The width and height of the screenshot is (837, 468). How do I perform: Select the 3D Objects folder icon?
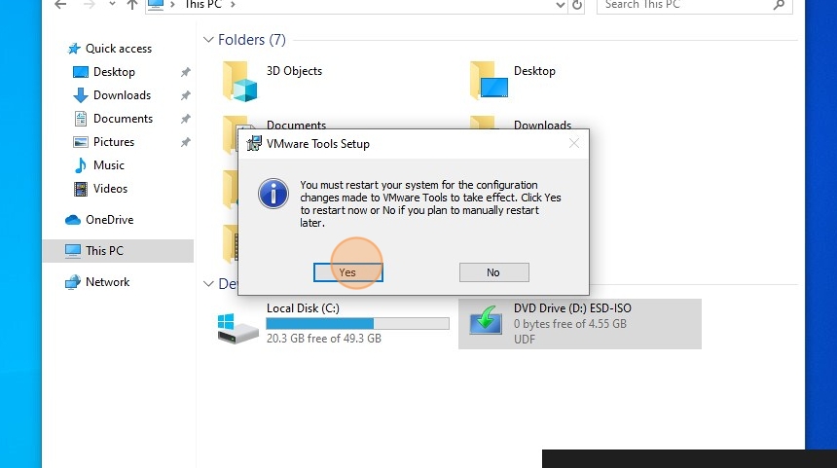tap(239, 81)
